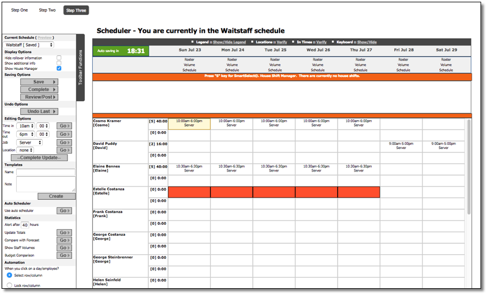Click the Show/Hide Legend link
Viewport: 486px width, 294px height.
pyautogui.click(x=229, y=42)
